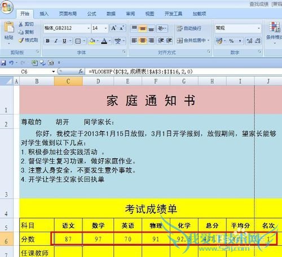Open the alignment group dialog launcher
Image resolution: width=282 pixels, height=257 pixels.
pyautogui.click(x=209, y=51)
